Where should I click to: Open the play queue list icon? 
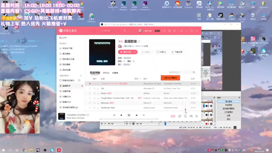point(197,116)
